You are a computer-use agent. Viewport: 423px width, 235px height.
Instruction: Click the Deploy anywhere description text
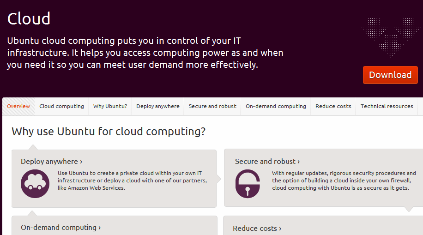point(132,181)
